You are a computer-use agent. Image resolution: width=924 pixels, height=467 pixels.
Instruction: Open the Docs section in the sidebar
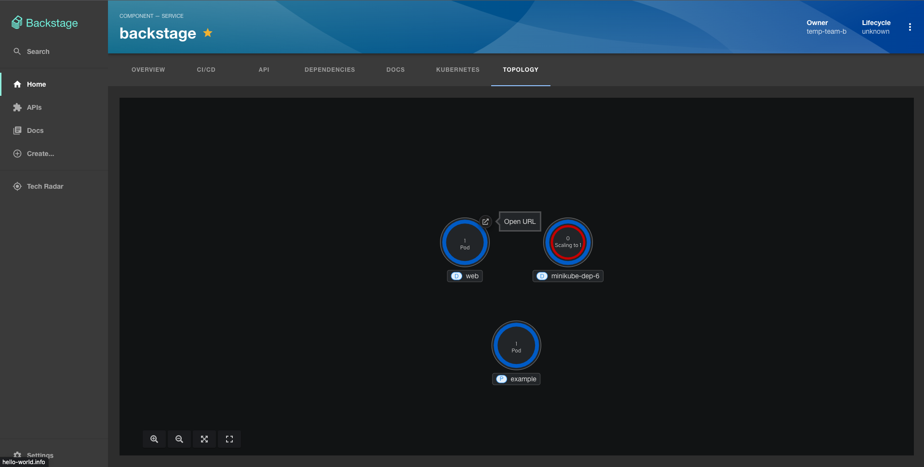(x=35, y=130)
